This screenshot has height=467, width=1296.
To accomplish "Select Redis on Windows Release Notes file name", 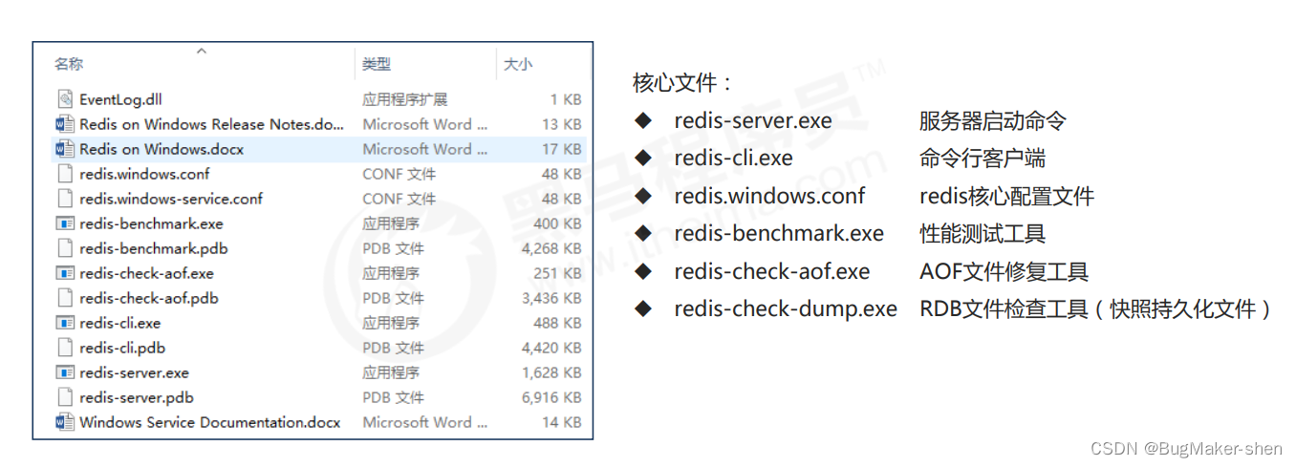I will pyautogui.click(x=212, y=124).
